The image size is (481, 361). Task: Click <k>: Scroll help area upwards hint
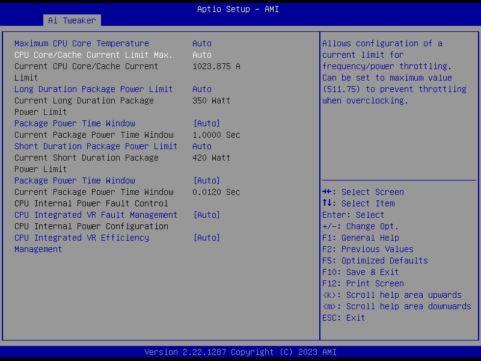tap(392, 295)
